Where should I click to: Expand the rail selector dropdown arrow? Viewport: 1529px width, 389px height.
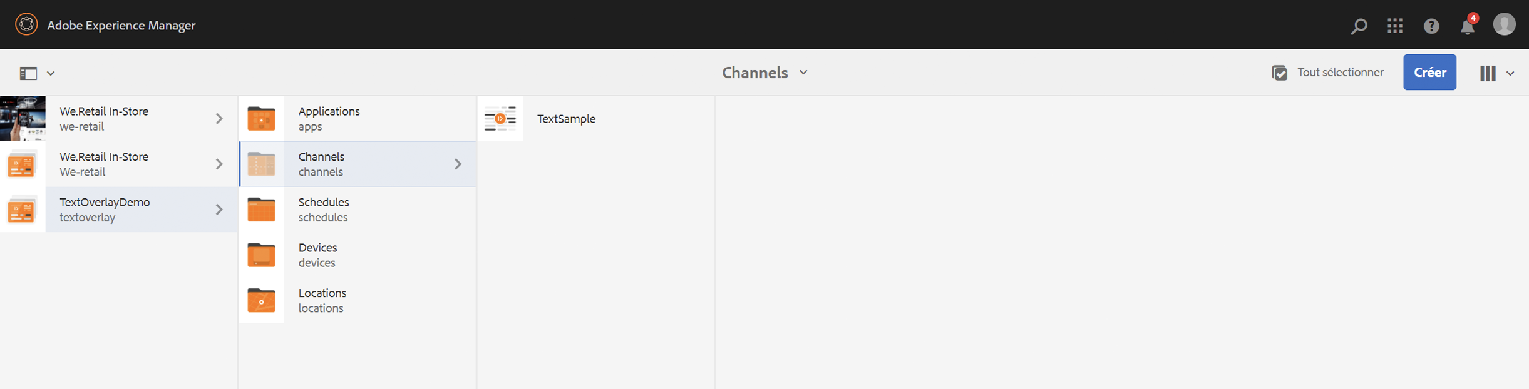click(x=51, y=73)
